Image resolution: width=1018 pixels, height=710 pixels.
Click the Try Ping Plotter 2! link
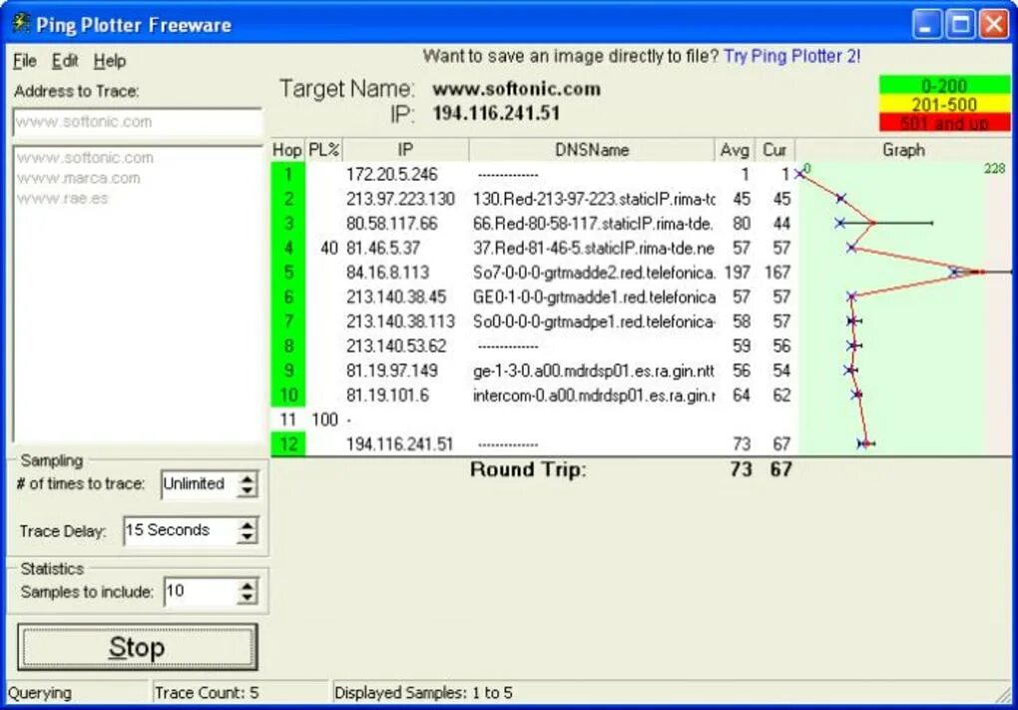[x=791, y=56]
